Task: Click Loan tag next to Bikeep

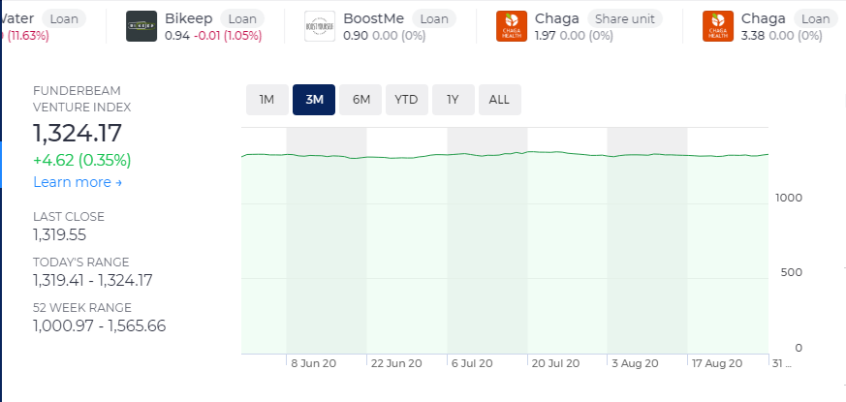Action: [242, 18]
